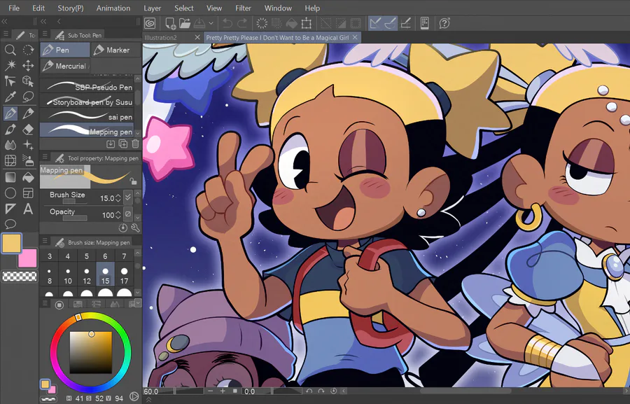Step the Brush Size value
630x404 pixels.
click(x=118, y=197)
